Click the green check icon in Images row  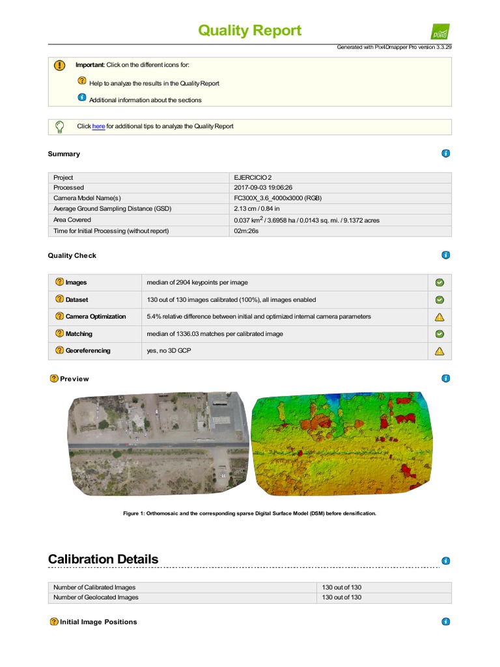(439, 283)
